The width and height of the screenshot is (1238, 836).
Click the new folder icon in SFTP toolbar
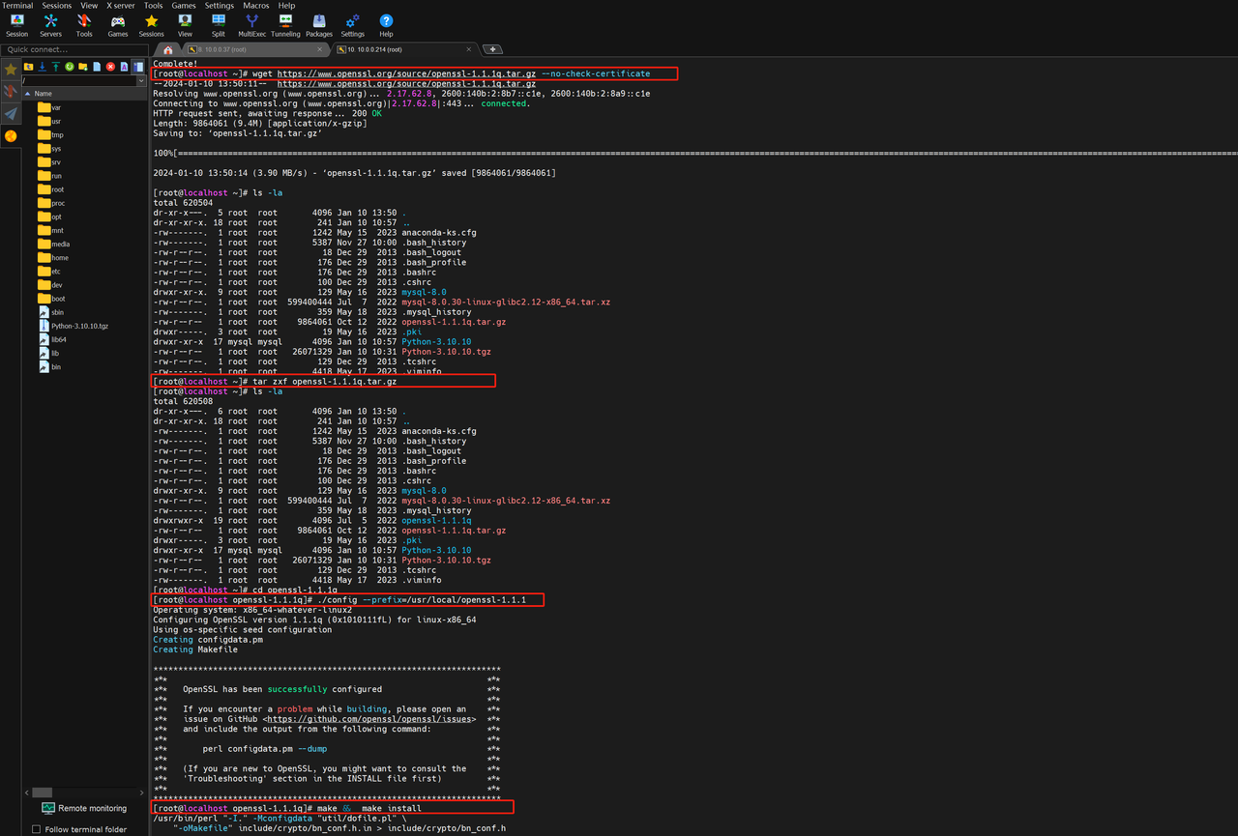(84, 67)
